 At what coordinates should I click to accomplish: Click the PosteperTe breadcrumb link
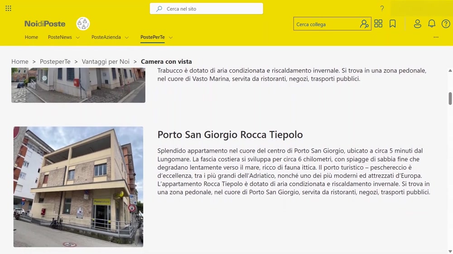55,61
